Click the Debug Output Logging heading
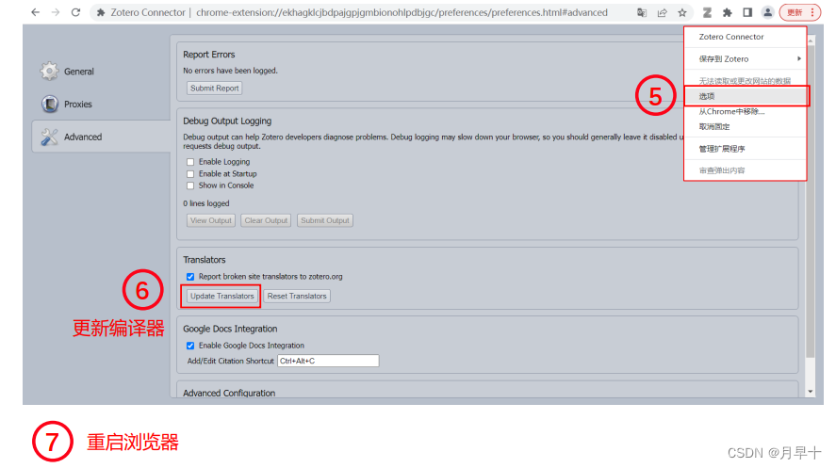Image resolution: width=836 pixels, height=468 pixels. [227, 121]
